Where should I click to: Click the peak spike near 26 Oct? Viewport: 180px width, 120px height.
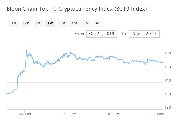click(x=26, y=50)
